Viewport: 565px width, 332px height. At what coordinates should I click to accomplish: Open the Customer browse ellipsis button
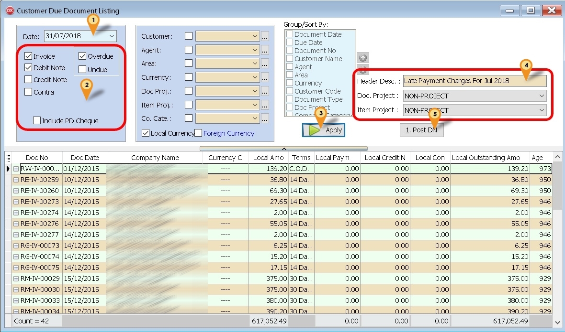pyautogui.click(x=265, y=36)
